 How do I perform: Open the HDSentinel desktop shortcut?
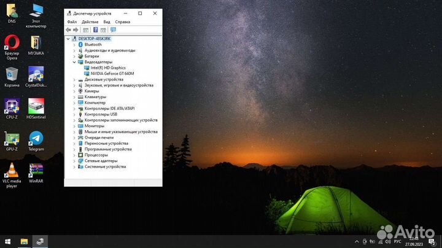pos(36,106)
